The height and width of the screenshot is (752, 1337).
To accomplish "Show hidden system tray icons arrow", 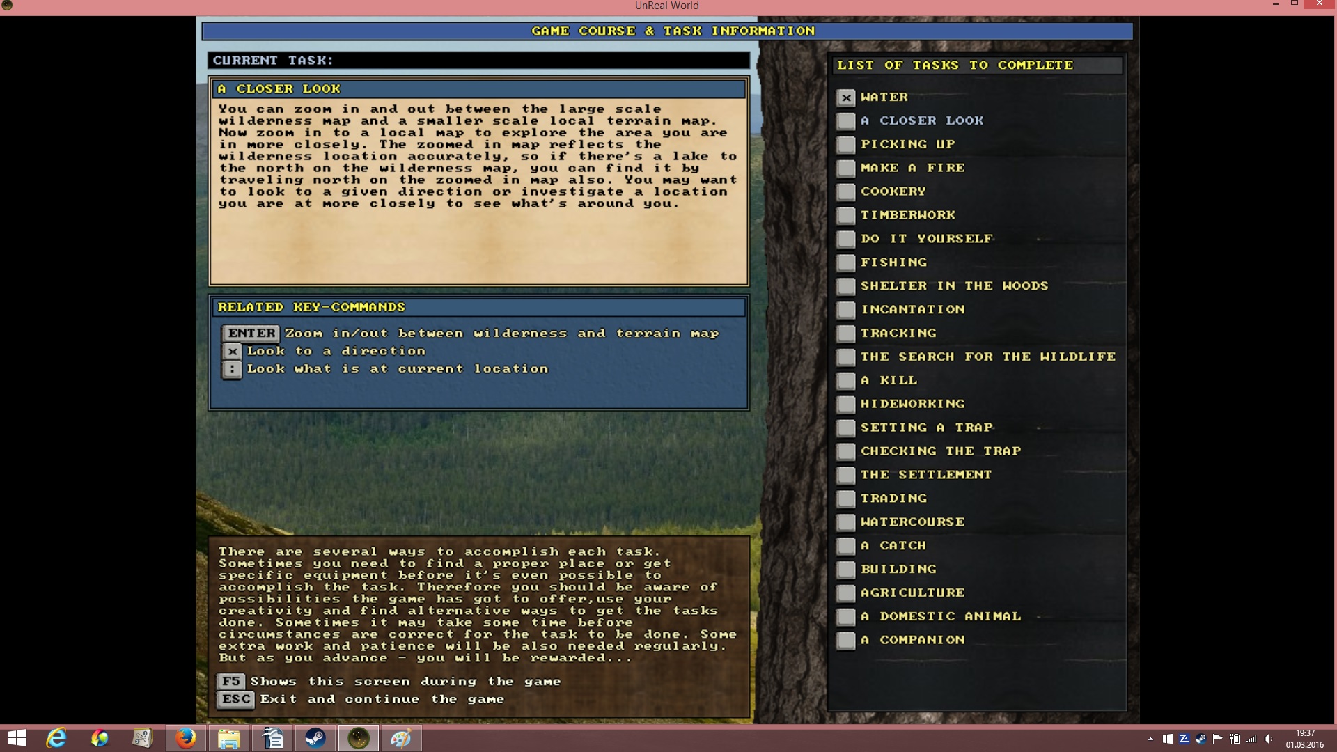I will pyautogui.click(x=1150, y=739).
